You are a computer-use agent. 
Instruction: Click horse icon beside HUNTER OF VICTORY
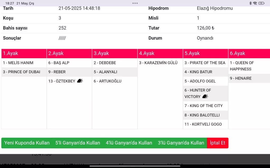pyautogui.click(x=205, y=96)
